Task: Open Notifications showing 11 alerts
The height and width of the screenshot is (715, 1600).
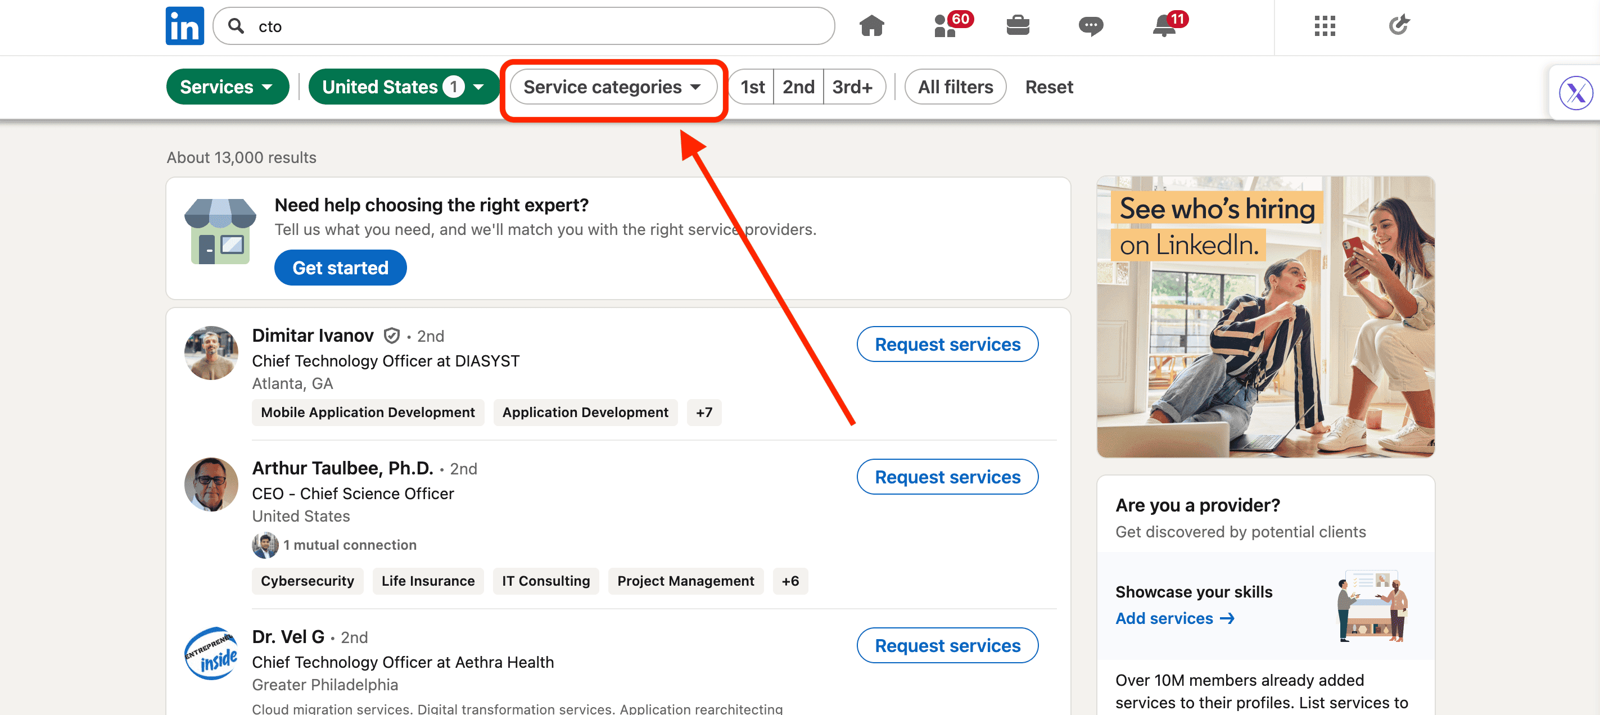Action: [1163, 25]
